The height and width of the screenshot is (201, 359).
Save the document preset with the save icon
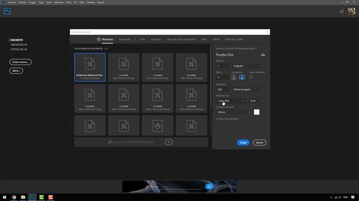click(x=263, y=55)
